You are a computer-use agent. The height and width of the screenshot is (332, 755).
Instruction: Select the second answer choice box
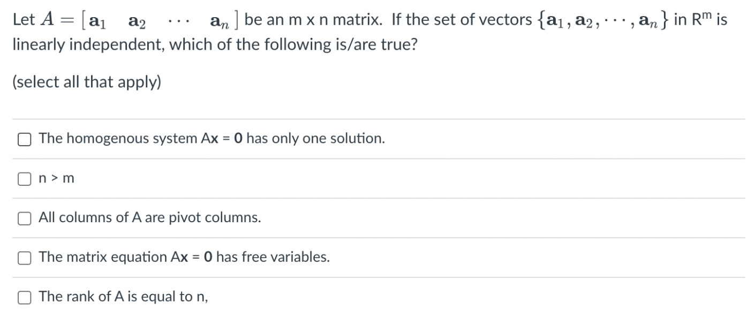click(x=24, y=178)
